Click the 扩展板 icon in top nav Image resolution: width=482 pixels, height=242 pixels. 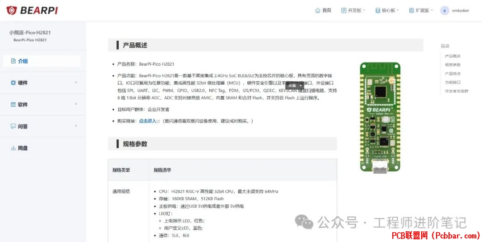(x=411, y=10)
